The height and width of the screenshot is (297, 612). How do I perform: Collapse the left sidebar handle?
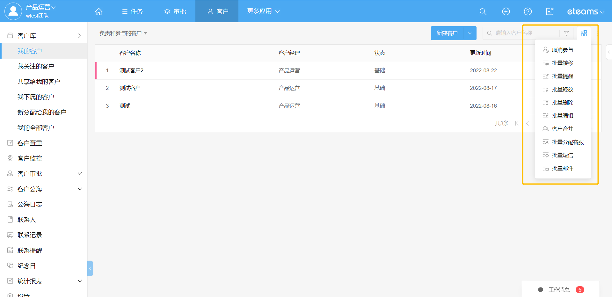(90, 268)
